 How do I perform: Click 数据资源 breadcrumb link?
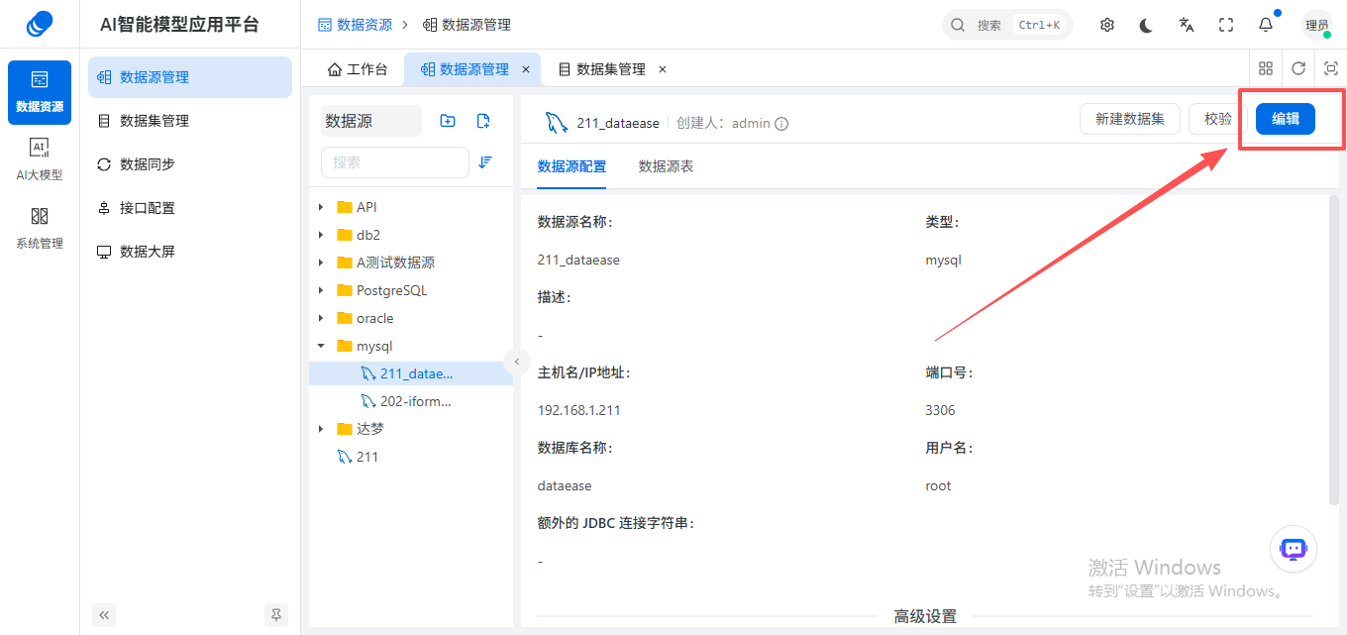(355, 25)
